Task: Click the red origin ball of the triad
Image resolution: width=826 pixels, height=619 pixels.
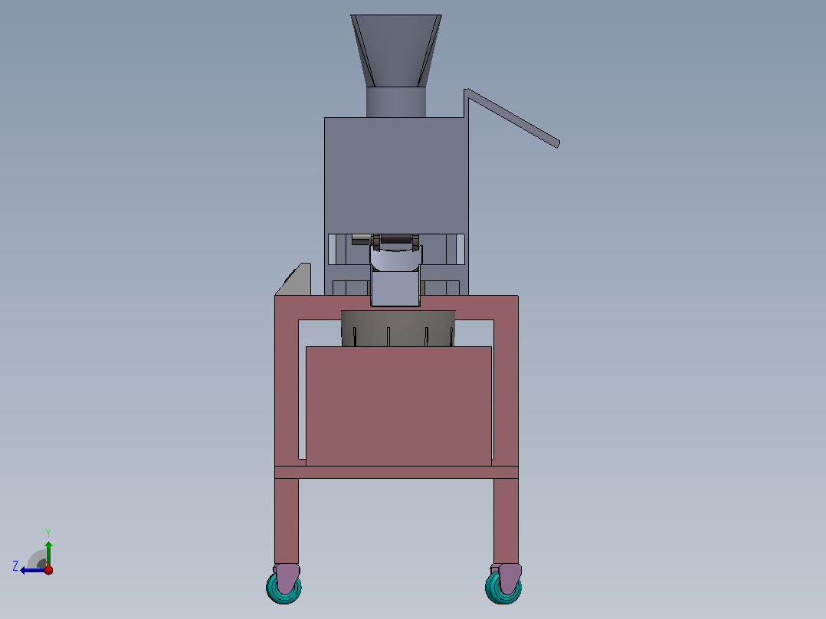Action: (x=48, y=569)
